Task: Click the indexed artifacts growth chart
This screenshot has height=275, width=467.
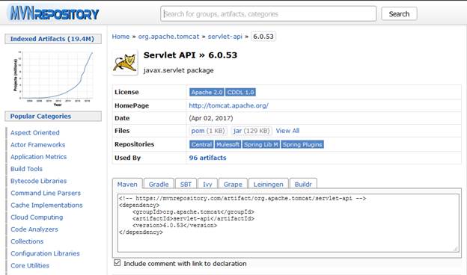Action: pos(53,78)
